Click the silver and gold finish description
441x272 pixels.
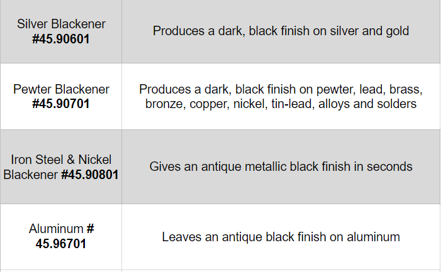tap(281, 30)
